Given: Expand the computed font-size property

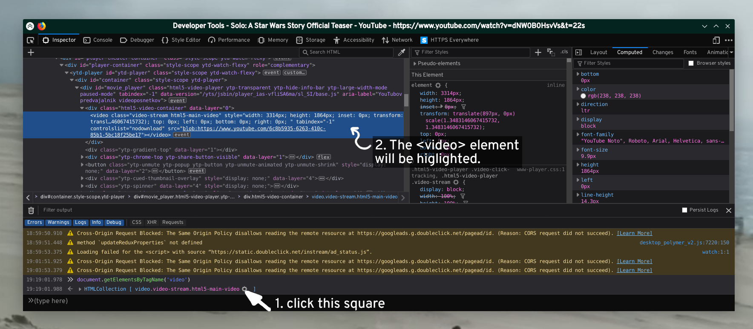Looking at the screenshot, I should click(x=578, y=150).
